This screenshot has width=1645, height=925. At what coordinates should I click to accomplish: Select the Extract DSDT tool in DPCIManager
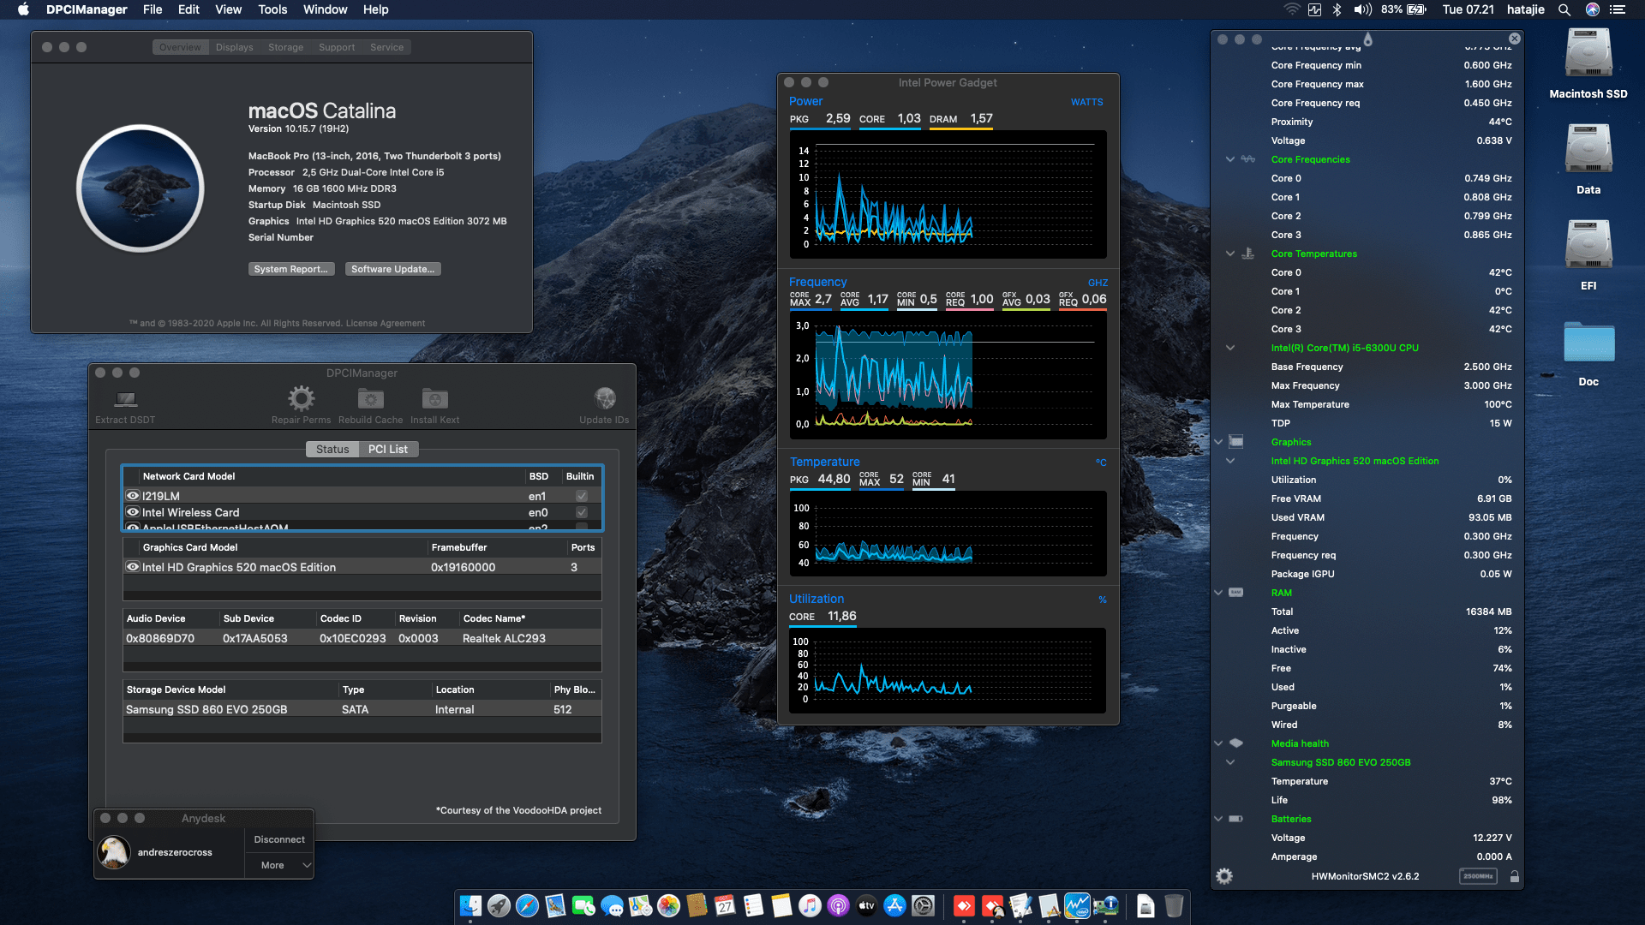tap(125, 399)
